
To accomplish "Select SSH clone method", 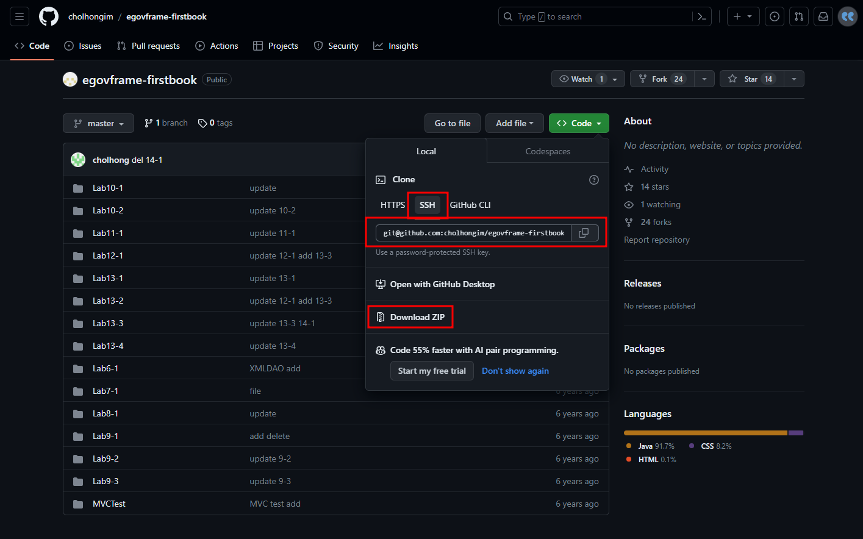I will coord(428,205).
